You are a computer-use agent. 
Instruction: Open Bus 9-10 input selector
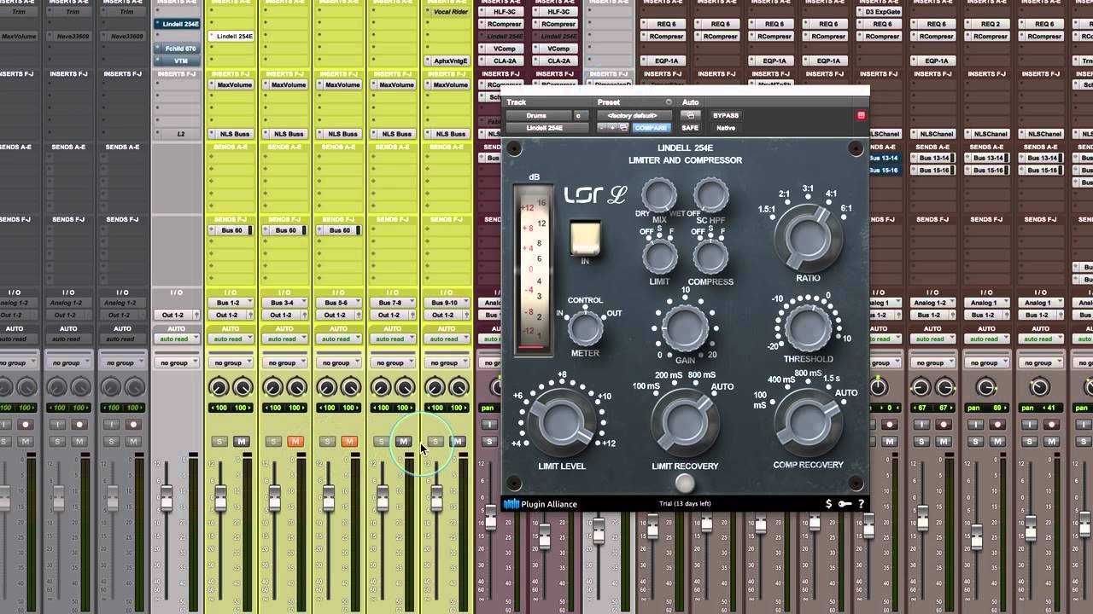pyautogui.click(x=446, y=303)
